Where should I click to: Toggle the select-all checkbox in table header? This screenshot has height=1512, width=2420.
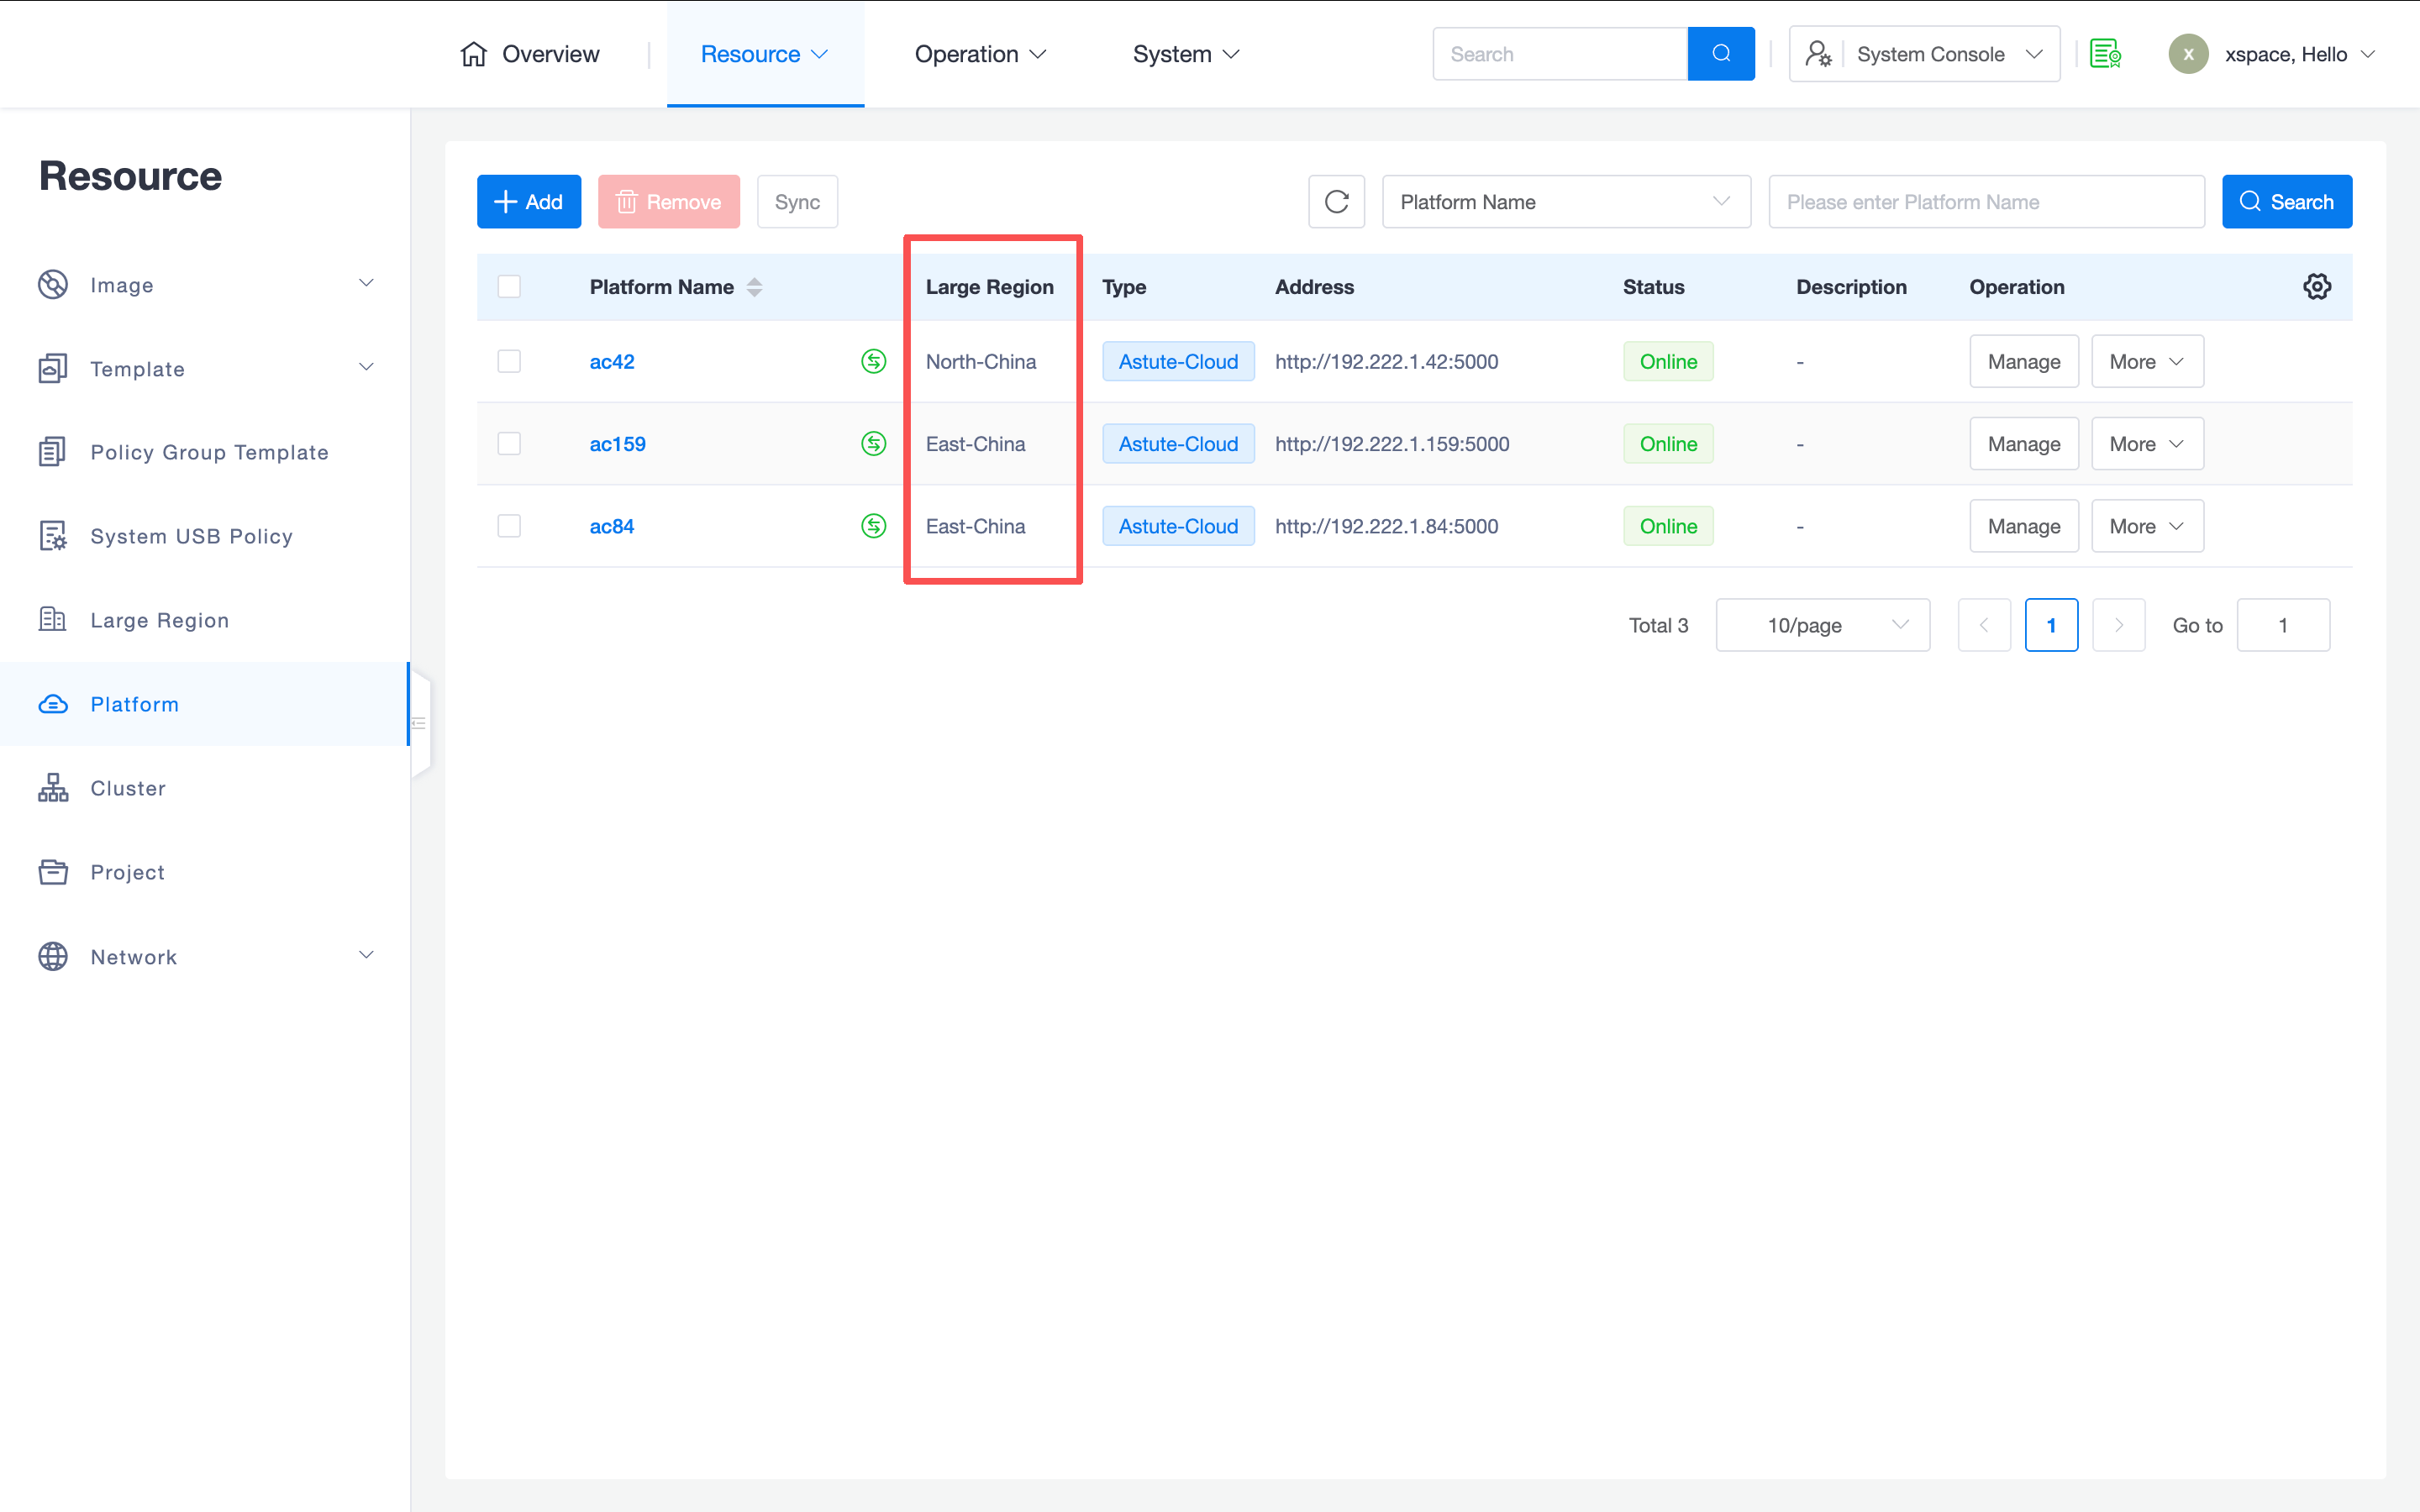(x=509, y=287)
